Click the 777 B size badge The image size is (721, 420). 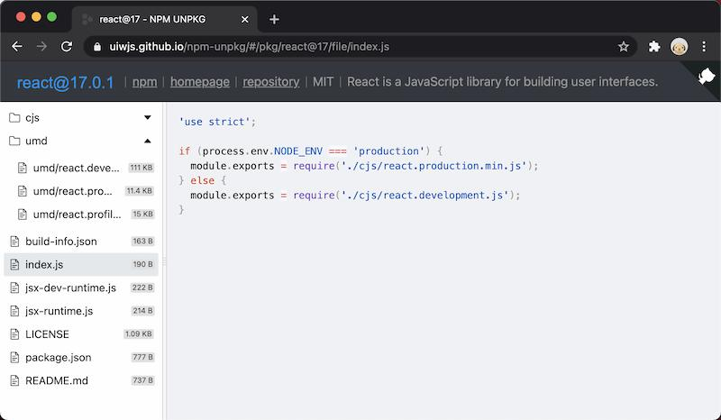click(142, 358)
